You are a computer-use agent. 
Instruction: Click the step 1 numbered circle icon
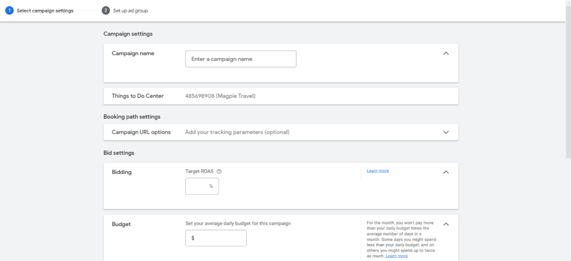[9, 11]
